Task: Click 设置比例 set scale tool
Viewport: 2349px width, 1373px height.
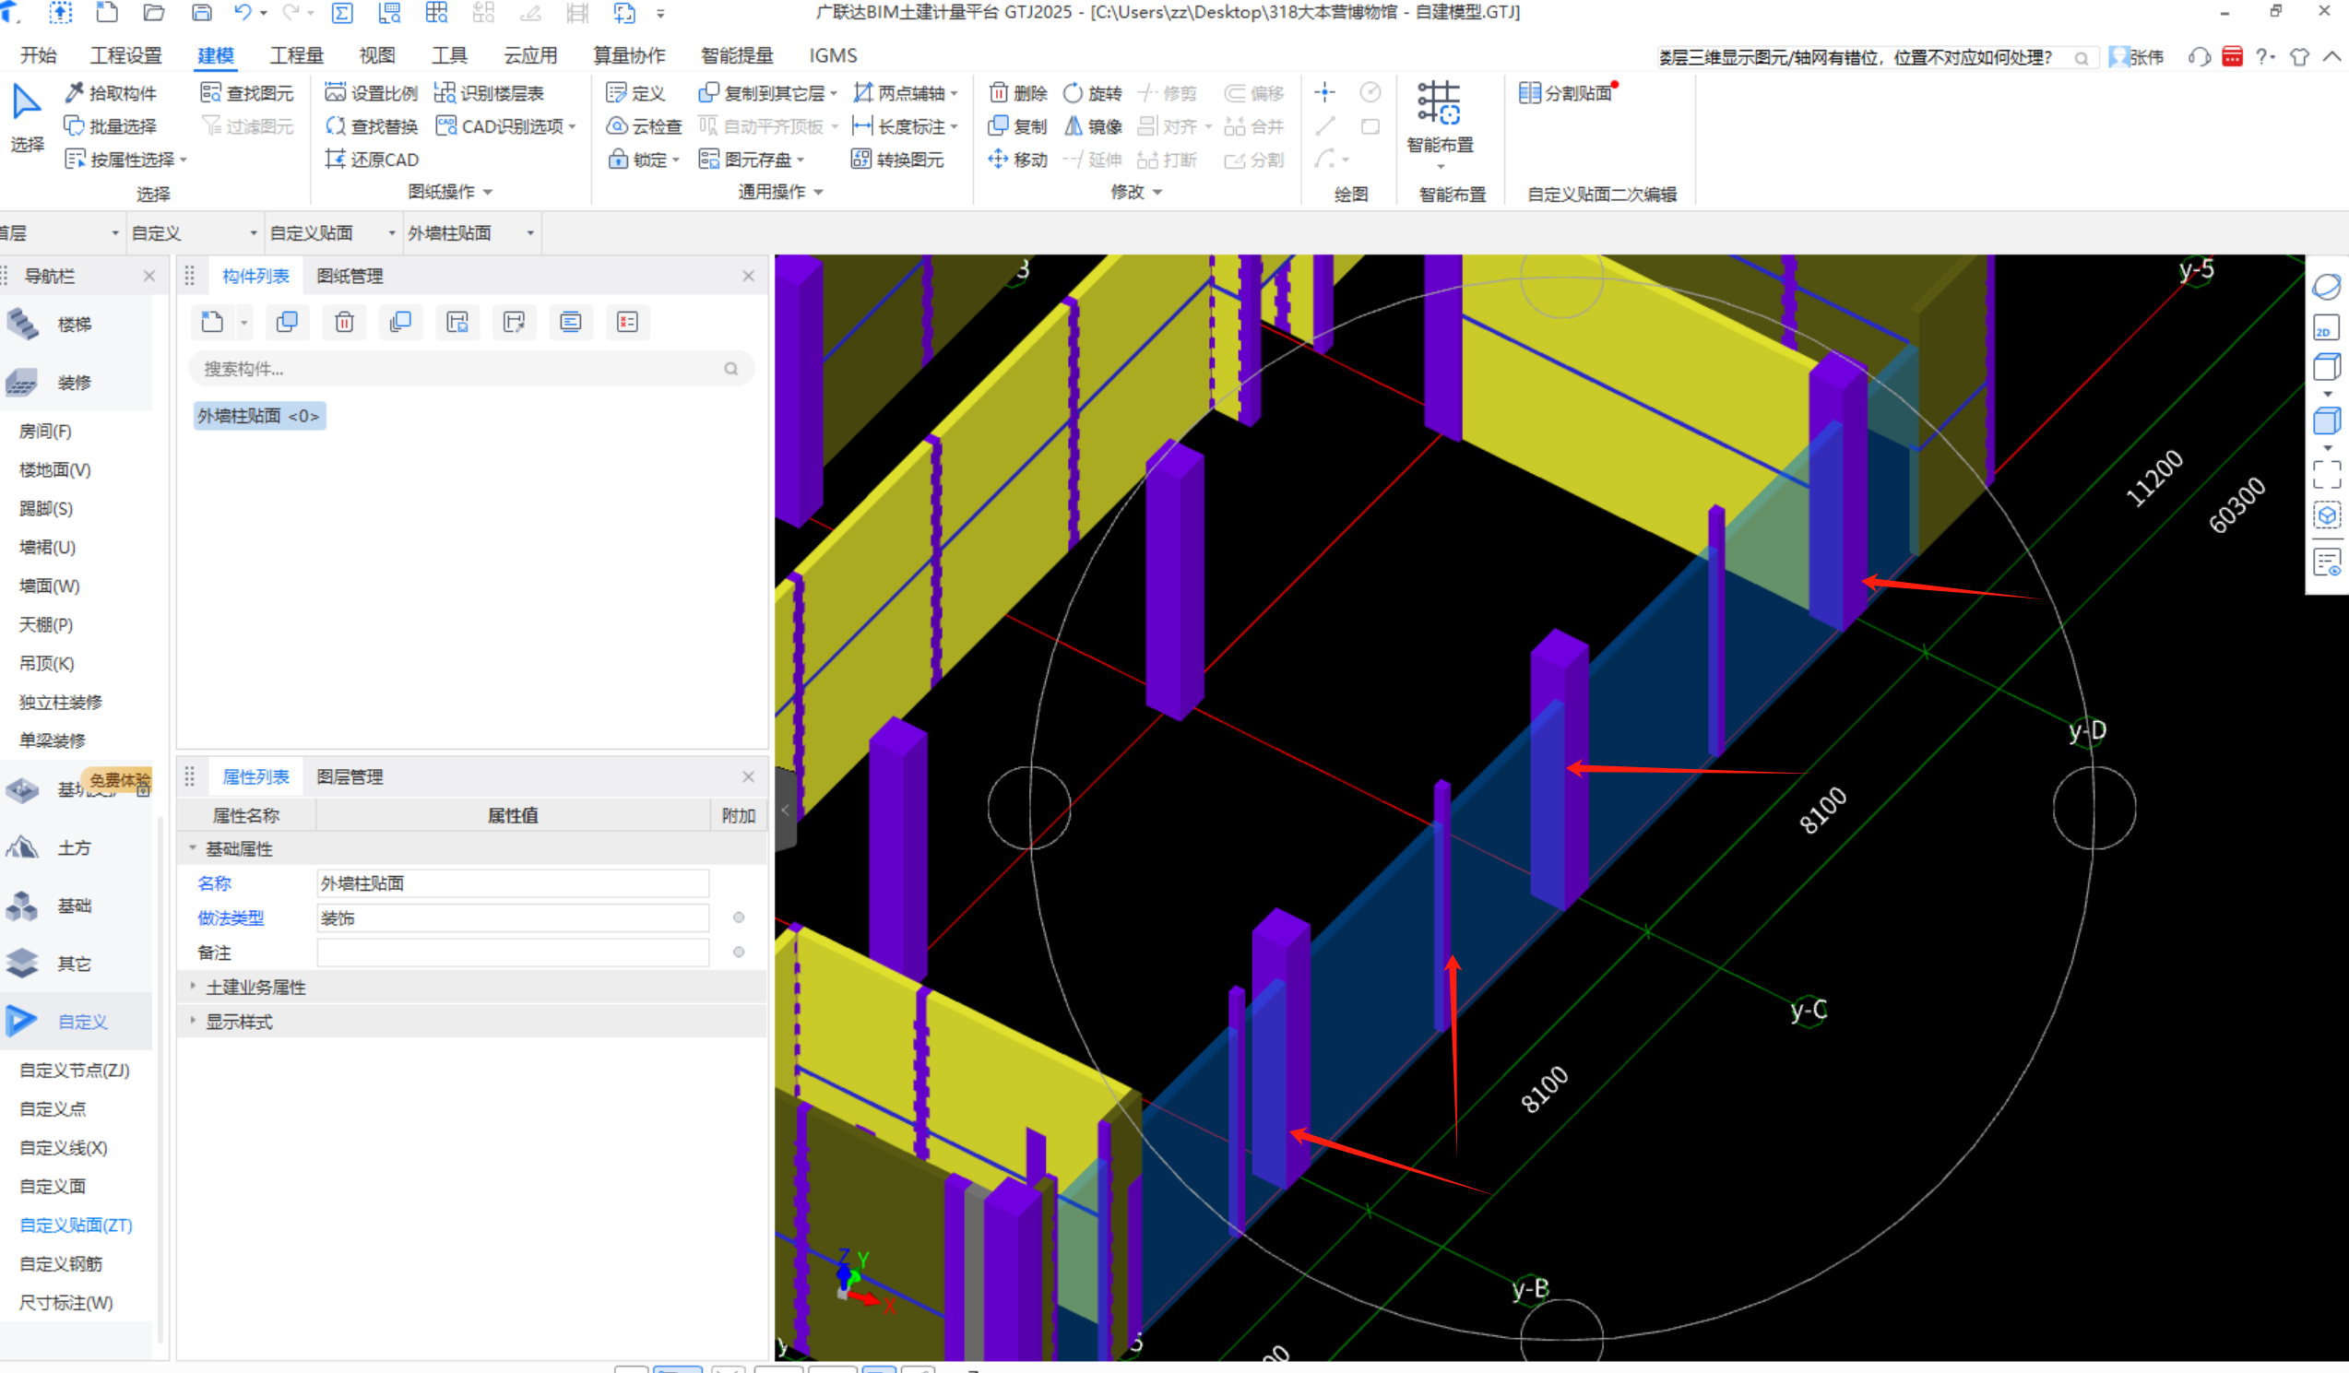Action: point(371,93)
